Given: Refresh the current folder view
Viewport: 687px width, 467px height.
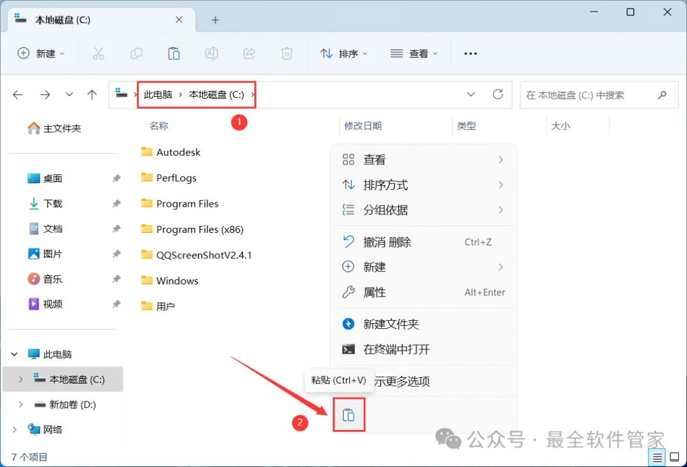Looking at the screenshot, I should click(x=497, y=94).
